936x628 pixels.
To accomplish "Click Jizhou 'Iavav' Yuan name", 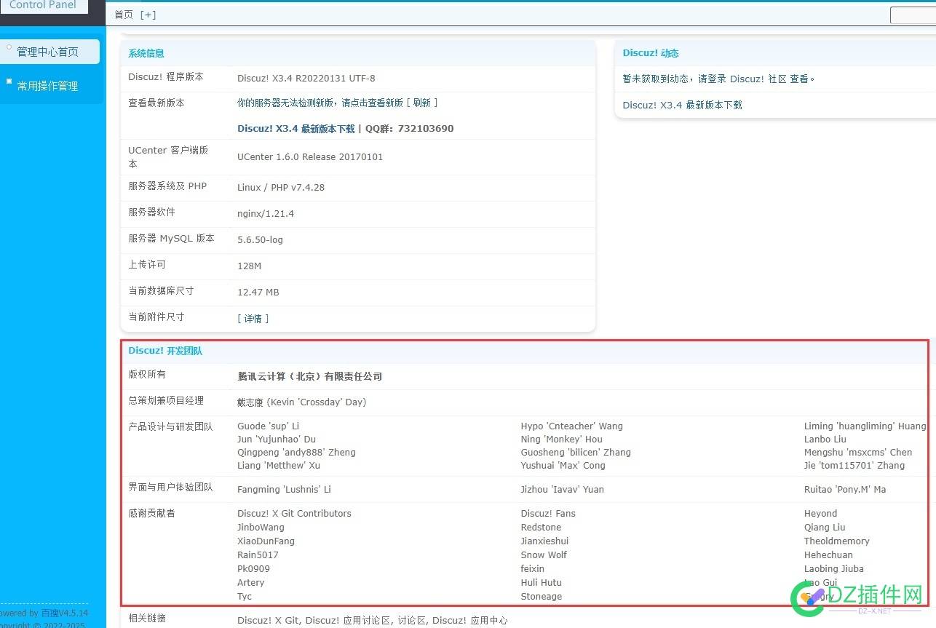I will point(562,490).
